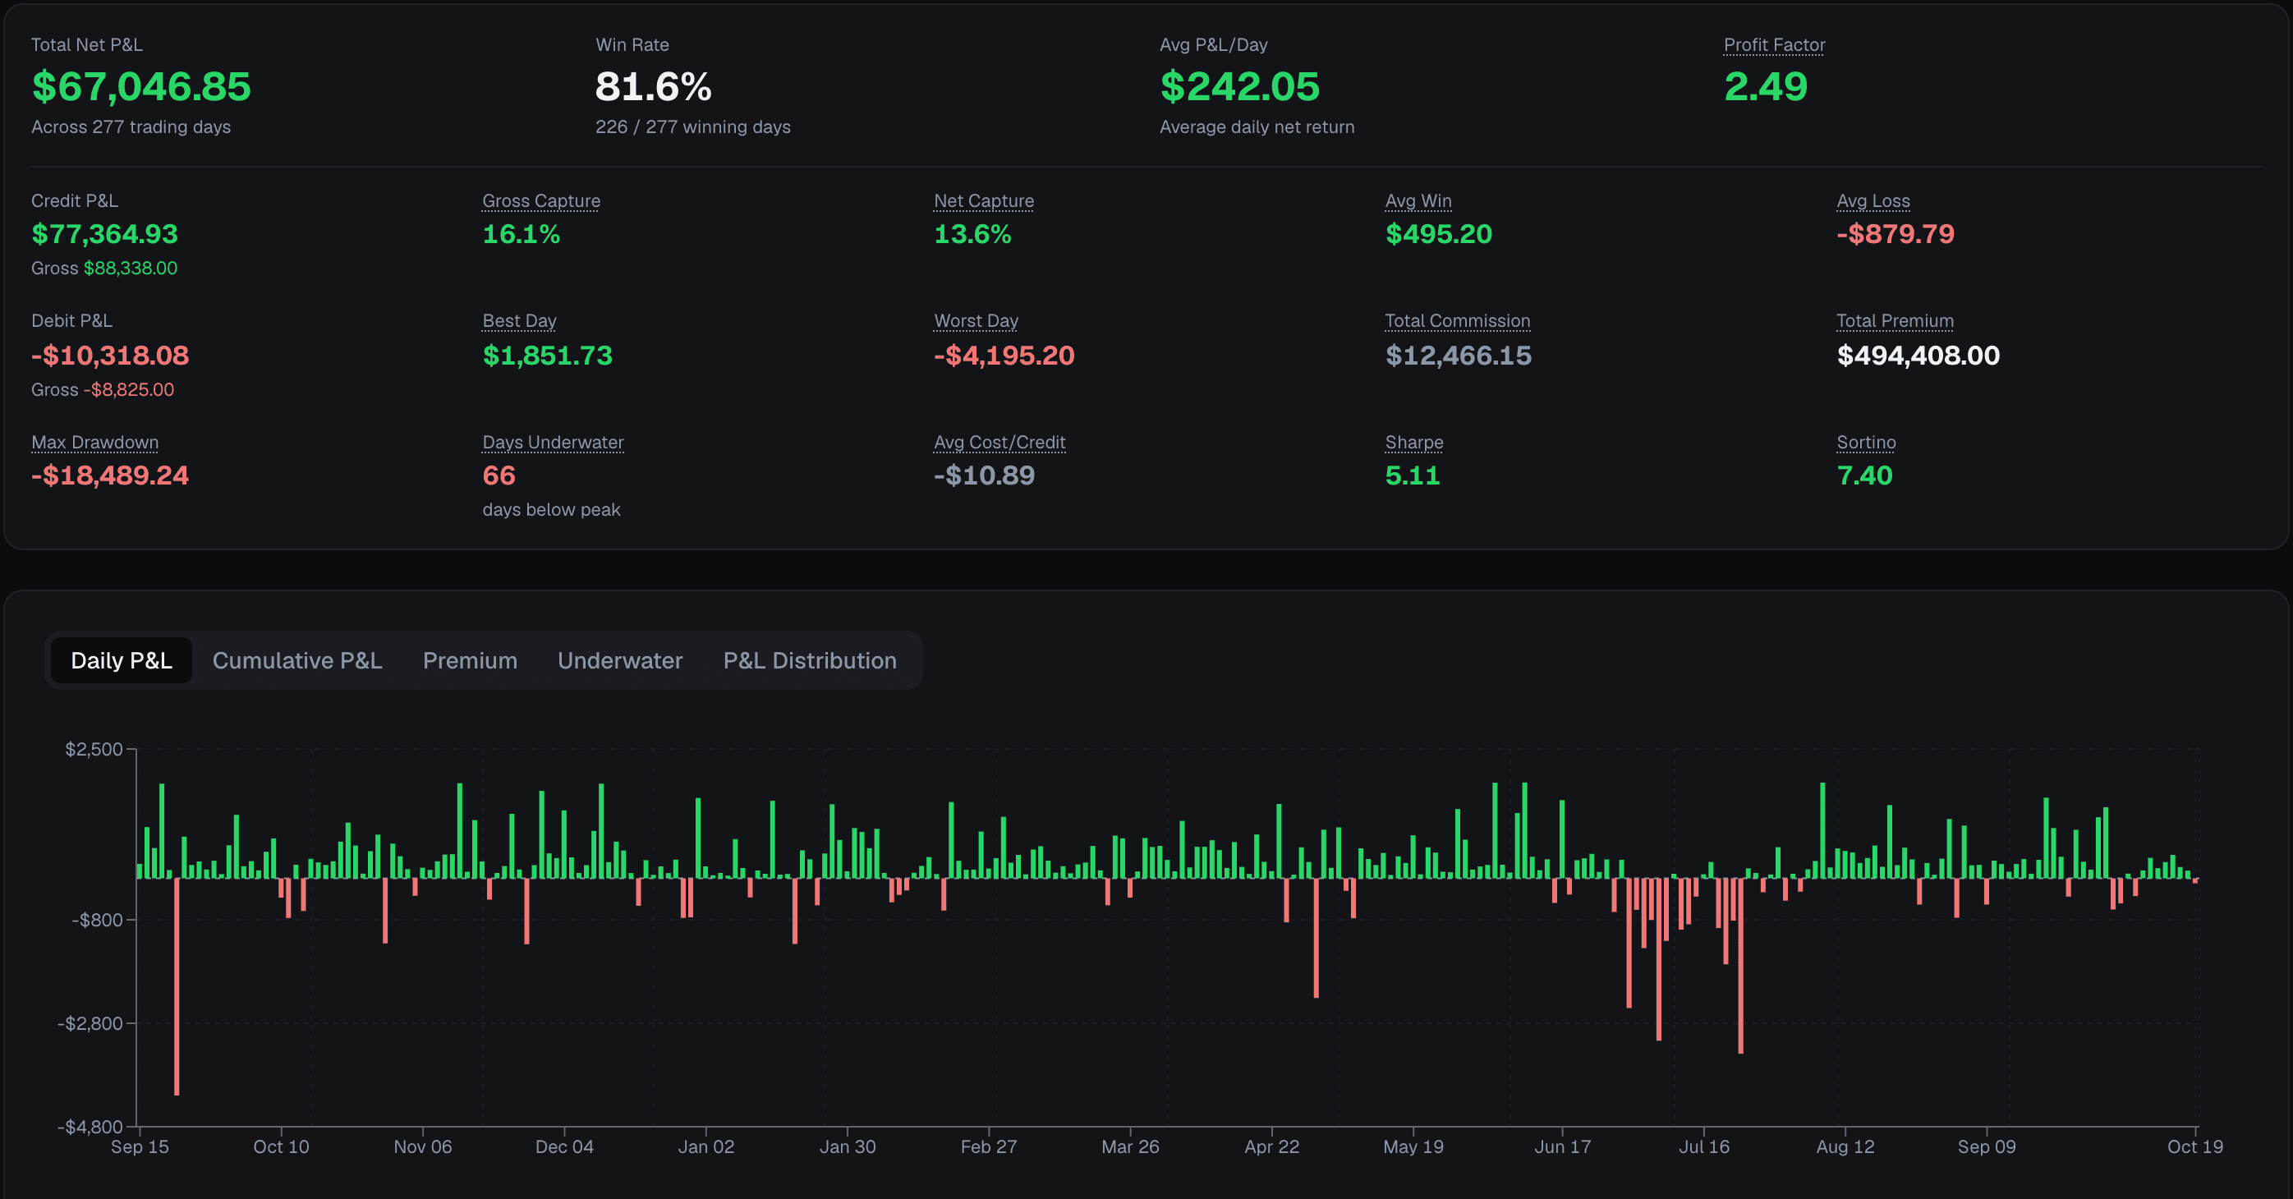Click the days below peak caption
This screenshot has height=1199, width=2293.
click(x=551, y=510)
